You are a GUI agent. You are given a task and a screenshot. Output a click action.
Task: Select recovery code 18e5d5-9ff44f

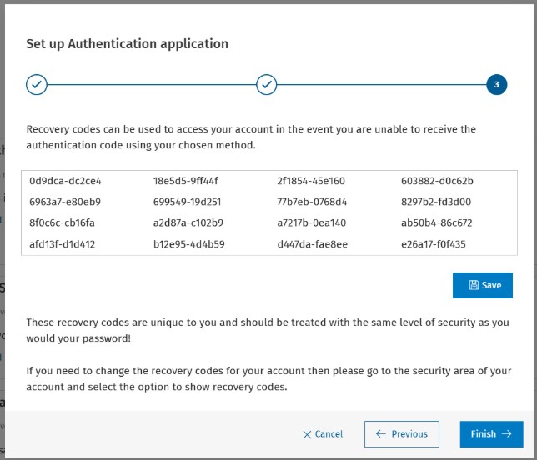[185, 181]
